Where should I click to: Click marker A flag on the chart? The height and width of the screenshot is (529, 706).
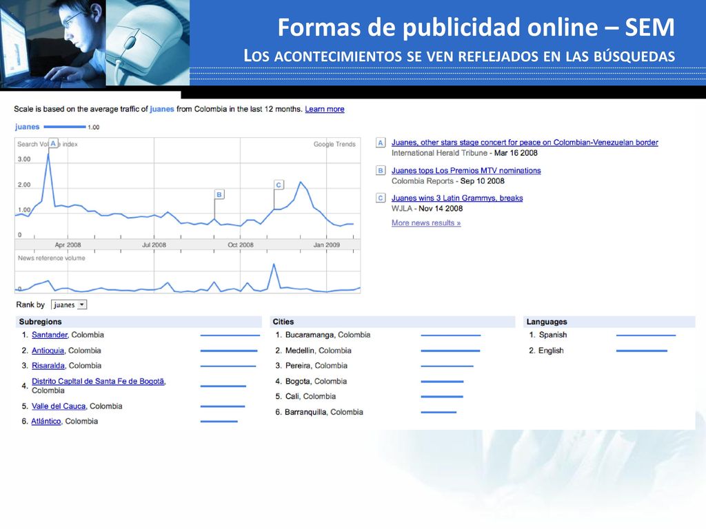(53, 143)
